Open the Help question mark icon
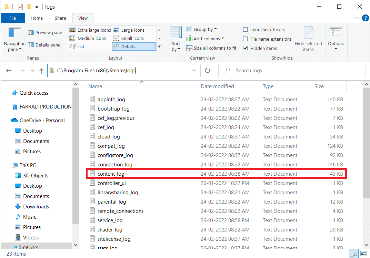 tap(365, 18)
